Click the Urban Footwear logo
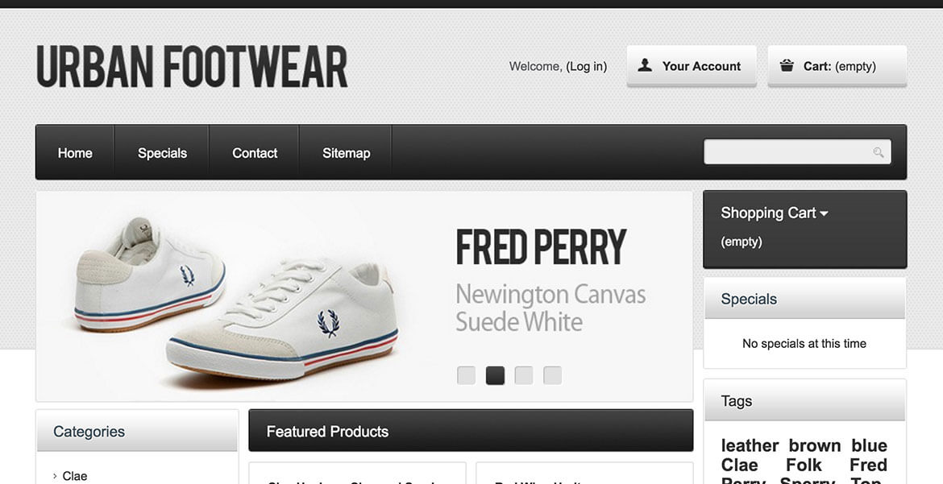Viewport: 943px width, 484px height. tap(192, 66)
